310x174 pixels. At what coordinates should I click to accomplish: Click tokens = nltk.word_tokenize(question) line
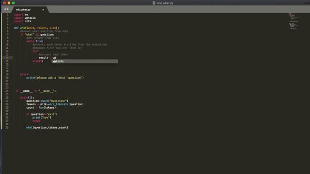55,104
